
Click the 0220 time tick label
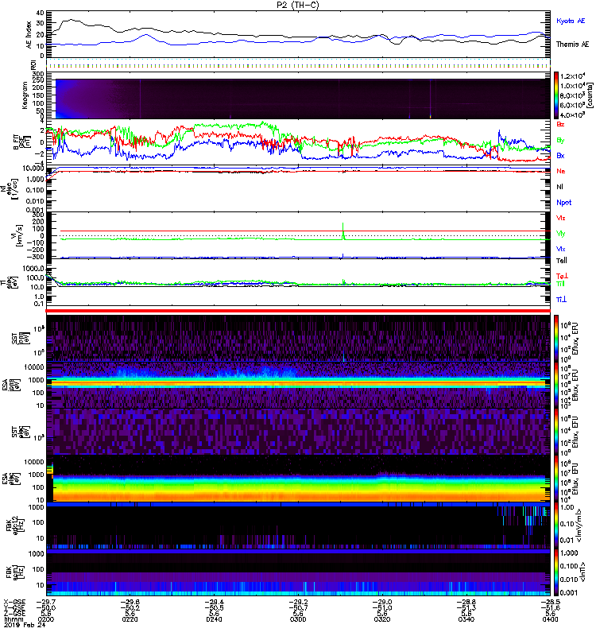pyautogui.click(x=130, y=619)
